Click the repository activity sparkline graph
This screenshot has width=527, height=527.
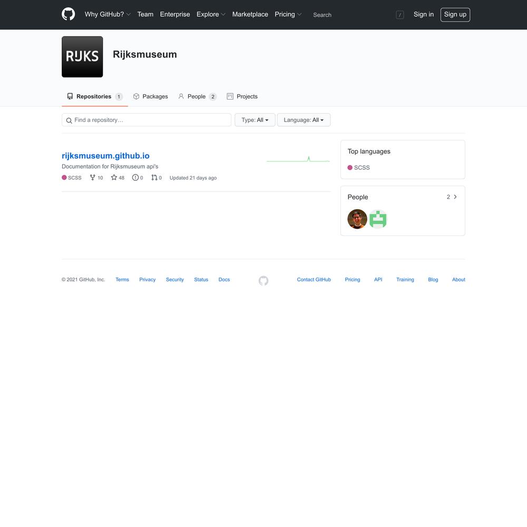(x=298, y=159)
